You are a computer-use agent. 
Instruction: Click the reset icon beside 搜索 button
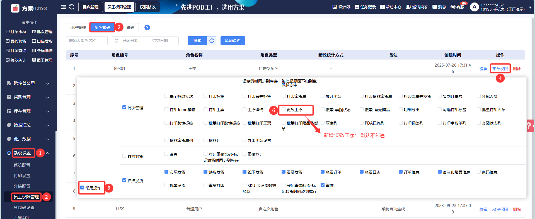coord(212,41)
